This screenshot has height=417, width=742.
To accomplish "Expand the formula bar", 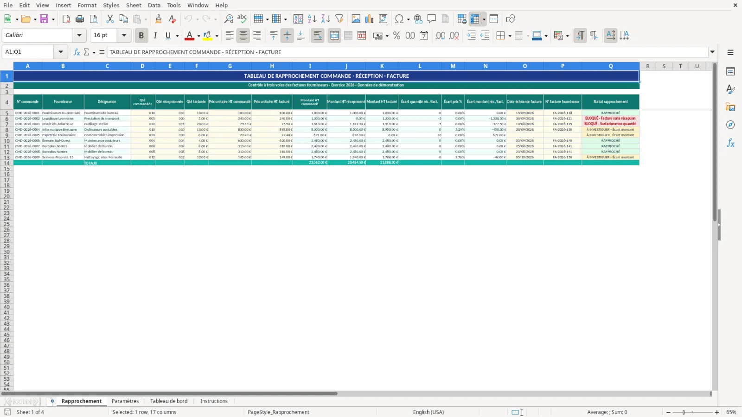I will coord(713,52).
